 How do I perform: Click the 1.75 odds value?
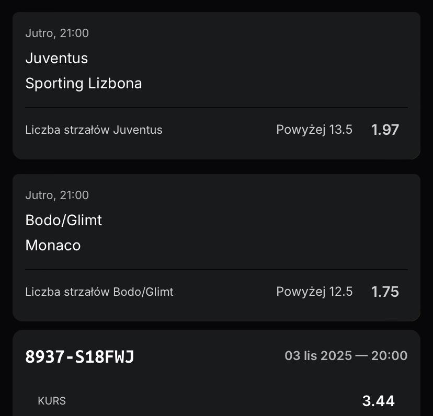coord(385,292)
